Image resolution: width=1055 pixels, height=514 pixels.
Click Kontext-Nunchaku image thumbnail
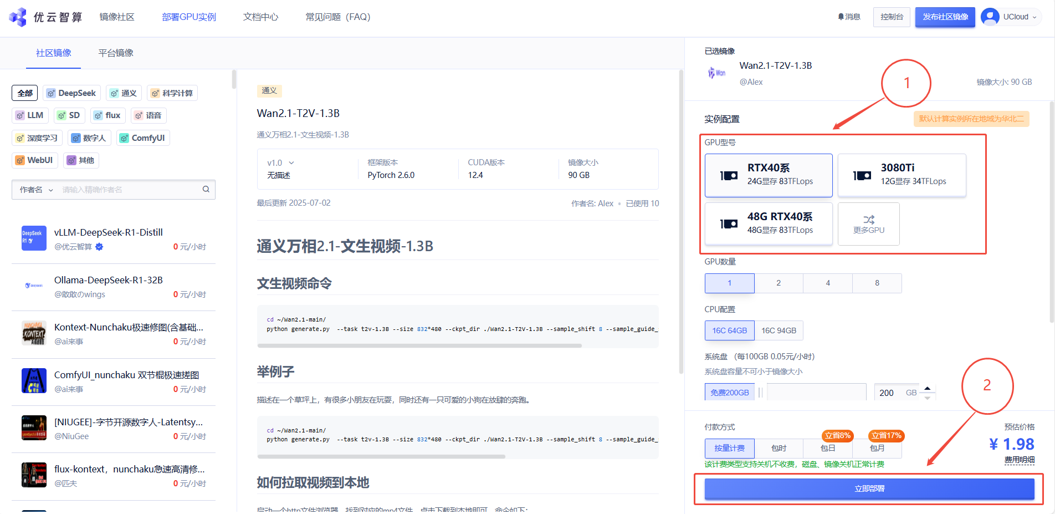tap(34, 333)
